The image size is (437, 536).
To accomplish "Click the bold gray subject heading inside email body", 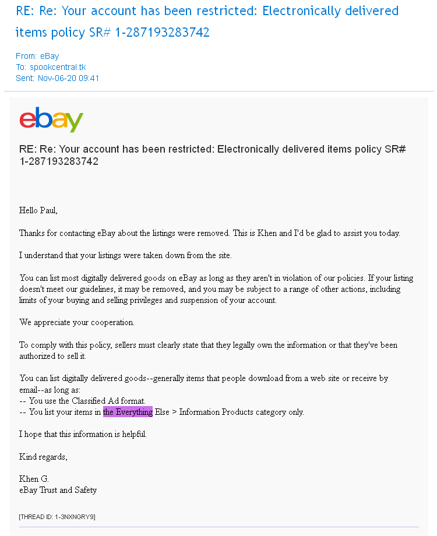I will tap(212, 155).
